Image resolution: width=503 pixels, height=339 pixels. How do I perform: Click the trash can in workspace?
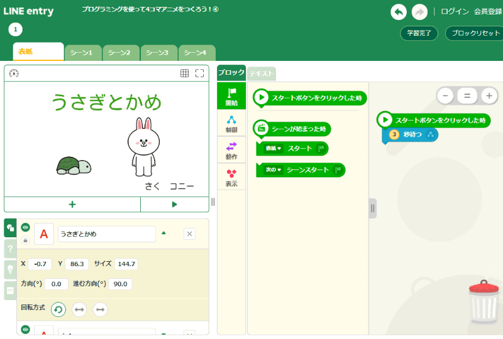pyautogui.click(x=484, y=301)
